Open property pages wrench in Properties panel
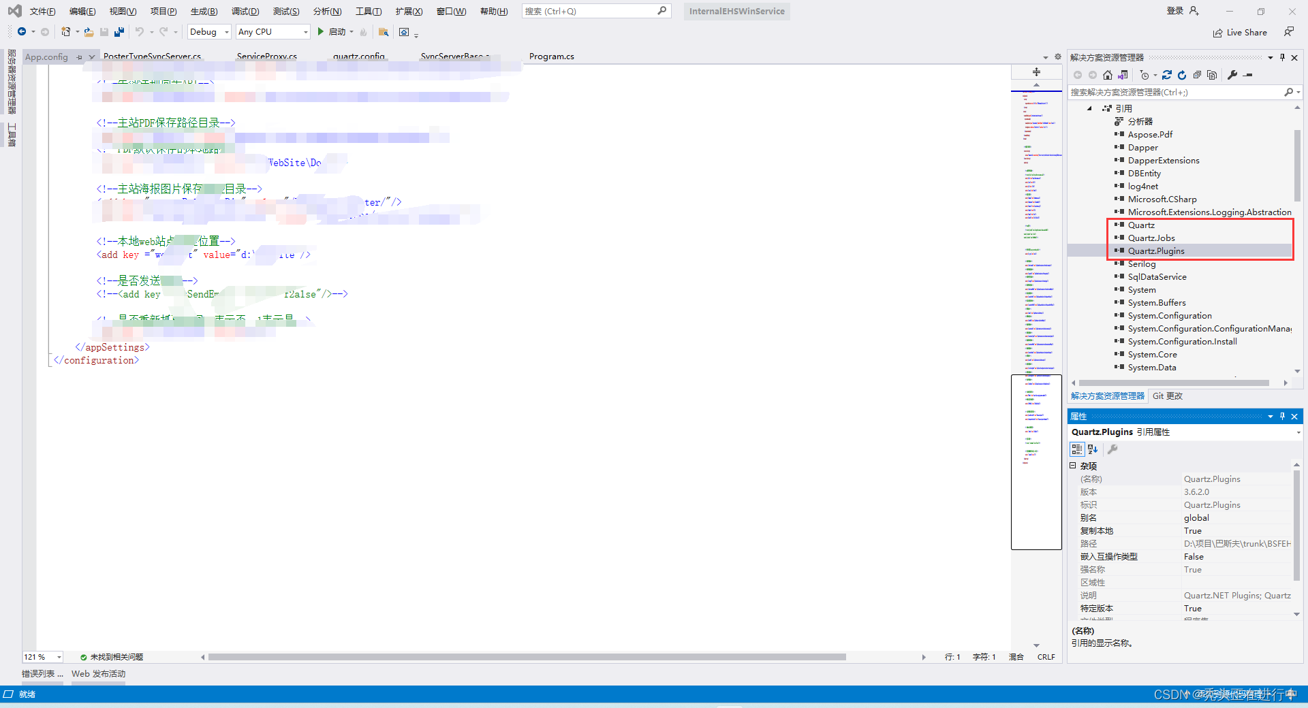Screen dimensions: 1308x708 (x=1112, y=449)
